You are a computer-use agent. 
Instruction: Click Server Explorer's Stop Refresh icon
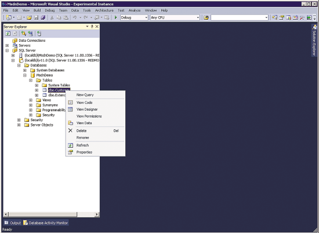point(15,34)
